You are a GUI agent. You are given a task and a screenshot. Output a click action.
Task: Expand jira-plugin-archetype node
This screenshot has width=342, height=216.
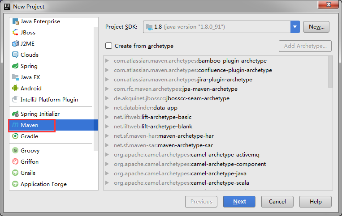pyautogui.click(x=107, y=80)
